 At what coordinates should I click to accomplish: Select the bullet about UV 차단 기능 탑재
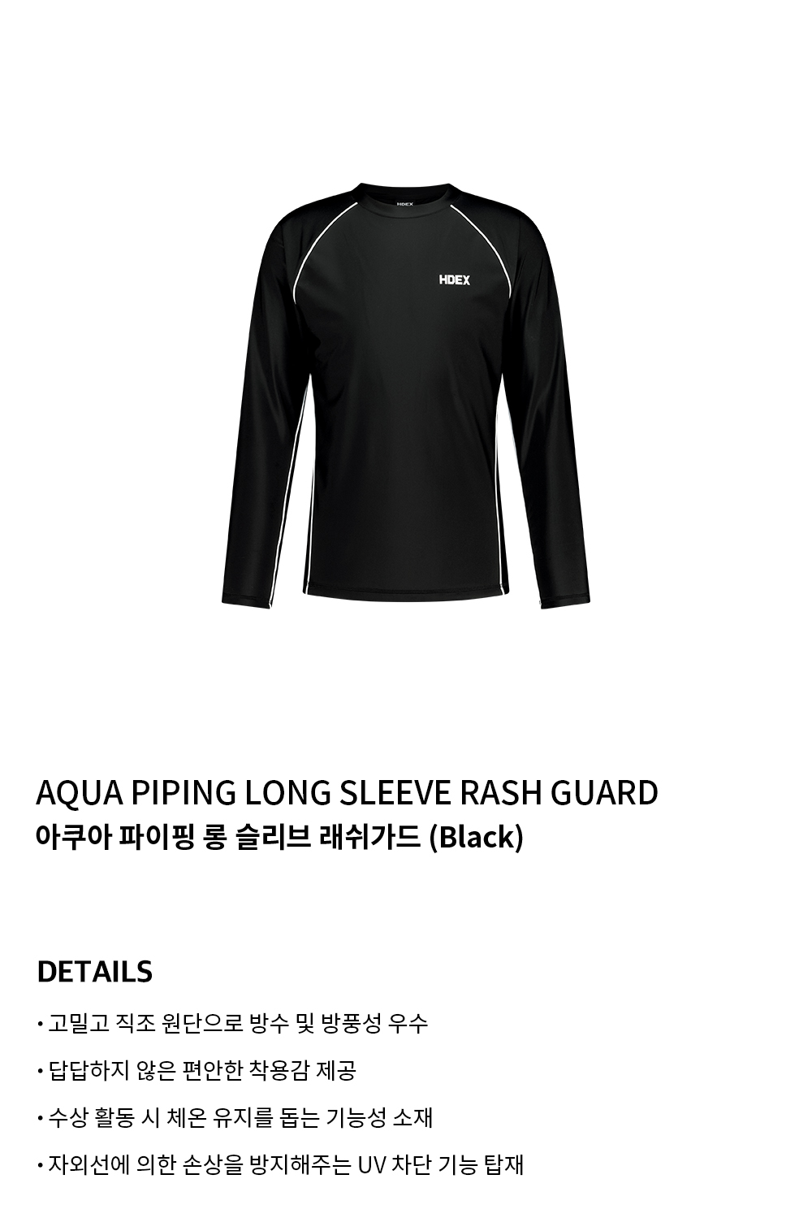click(x=280, y=1164)
